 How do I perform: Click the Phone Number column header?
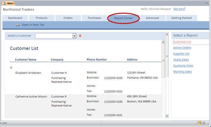[97, 59]
